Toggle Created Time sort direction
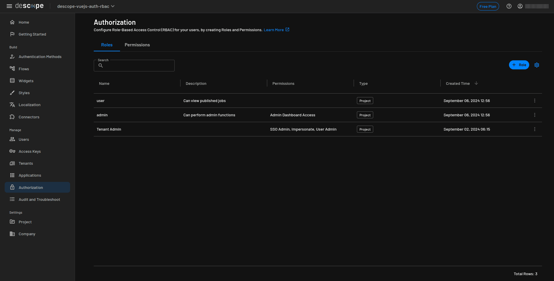The width and height of the screenshot is (554, 281). pos(476,83)
